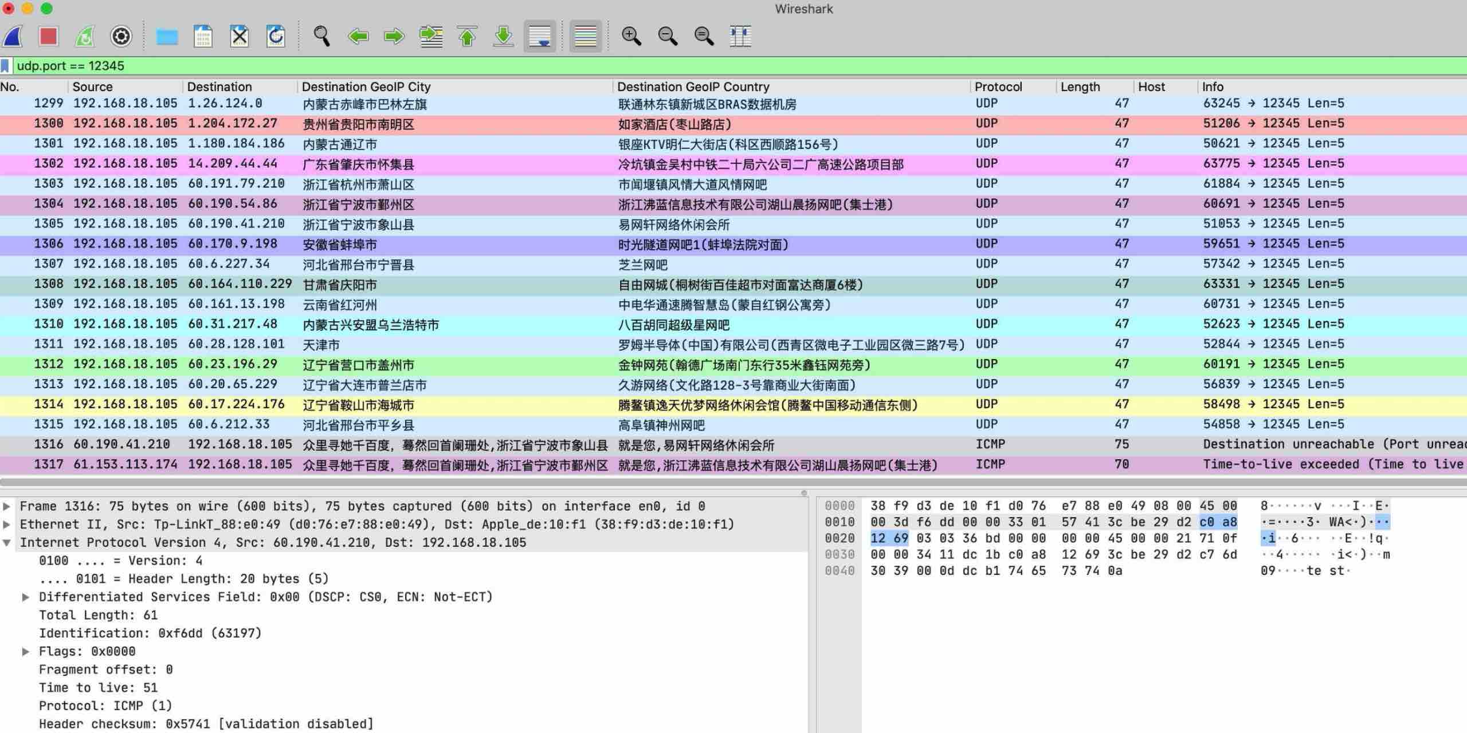The image size is (1467, 733).
Task: Select packet 1300 to 1.204.172.27
Action: pyautogui.click(x=733, y=124)
